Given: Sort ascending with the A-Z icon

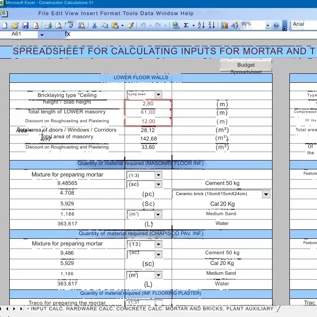Looking at the screenshot, I should [x=201, y=25].
